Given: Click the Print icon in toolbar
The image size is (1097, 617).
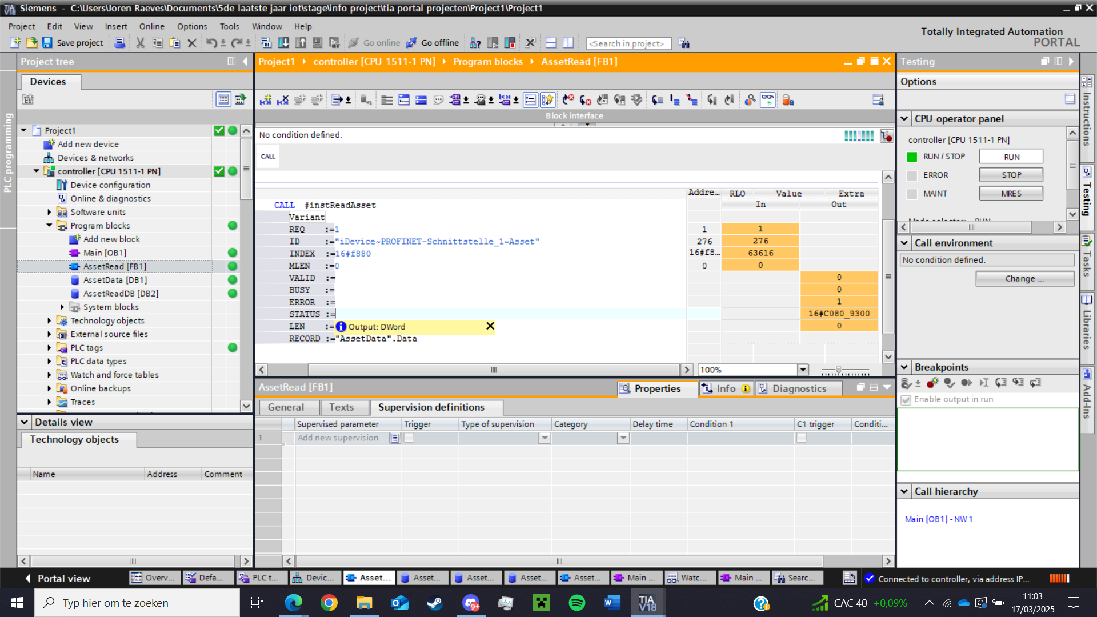Looking at the screenshot, I should 119,43.
